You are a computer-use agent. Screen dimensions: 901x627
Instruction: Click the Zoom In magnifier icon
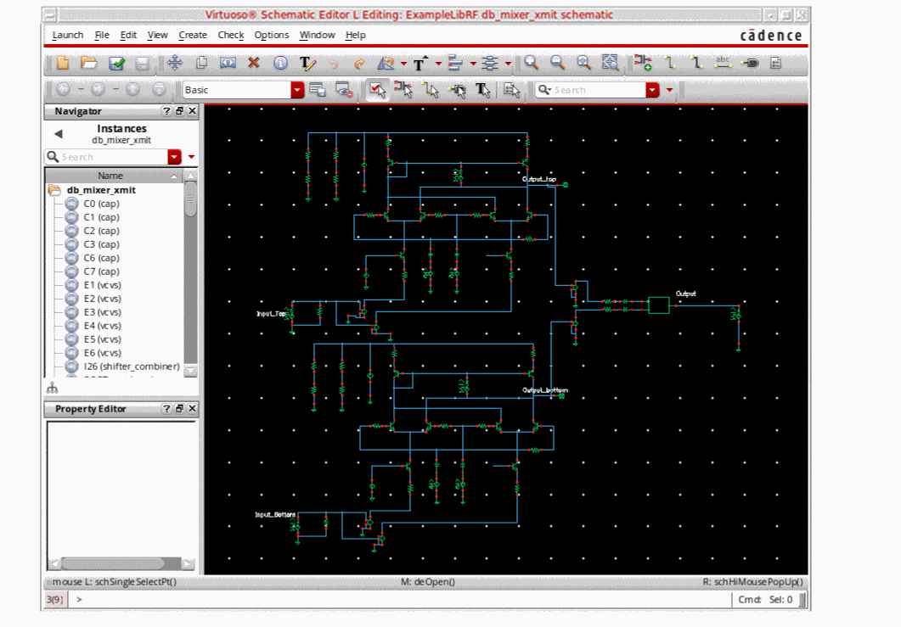coord(531,63)
